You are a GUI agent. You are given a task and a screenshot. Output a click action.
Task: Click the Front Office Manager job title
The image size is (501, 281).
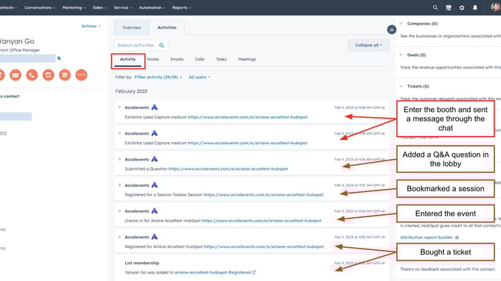20,50
